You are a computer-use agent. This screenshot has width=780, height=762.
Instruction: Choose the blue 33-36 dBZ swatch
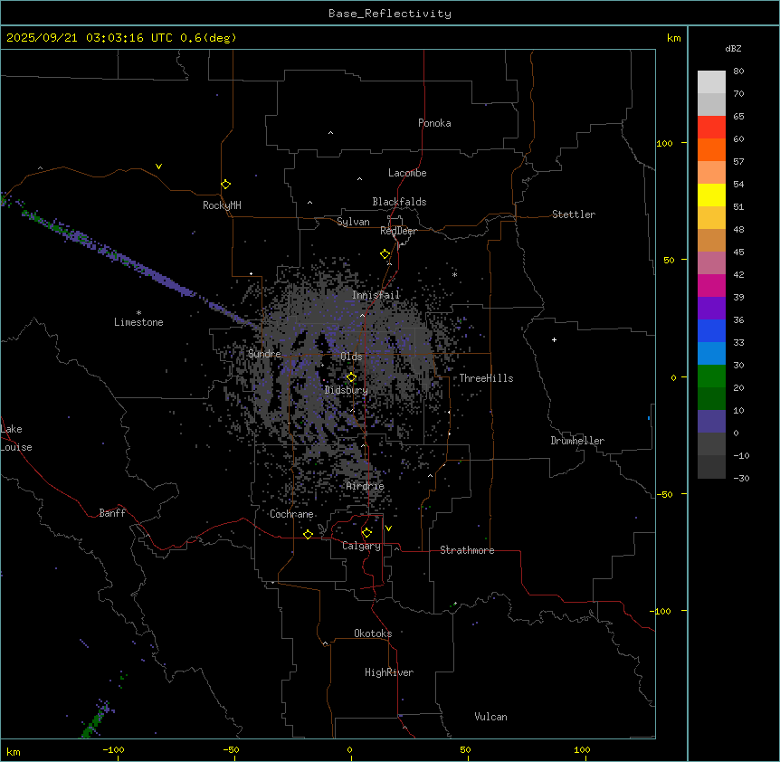711,330
